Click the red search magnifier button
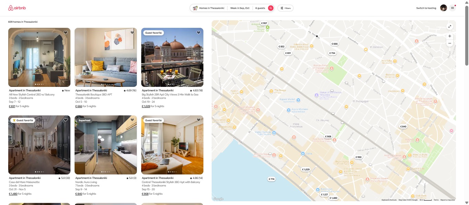 pos(271,8)
